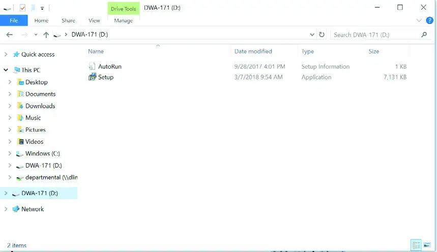Screen dimensions: 437x252
Task: Click the Drive Tools contextual tab header
Action: [124, 9]
